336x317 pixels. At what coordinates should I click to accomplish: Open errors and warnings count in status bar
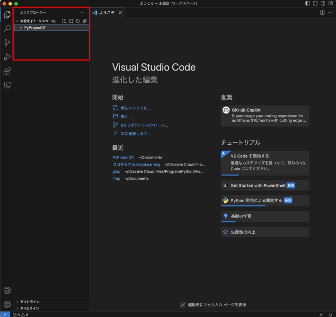[x=20, y=315]
